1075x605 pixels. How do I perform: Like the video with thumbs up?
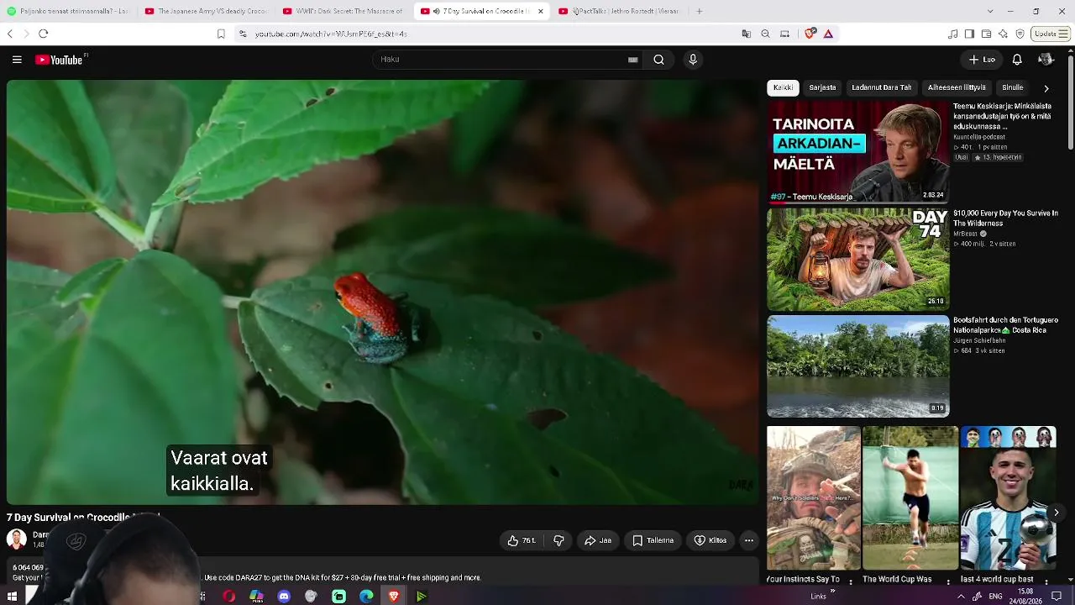[x=522, y=540]
